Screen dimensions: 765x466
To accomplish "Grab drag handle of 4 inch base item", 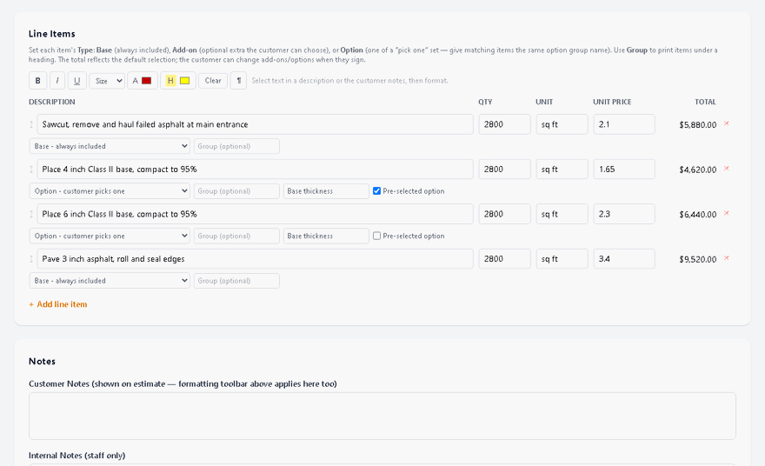I will pos(31,170).
